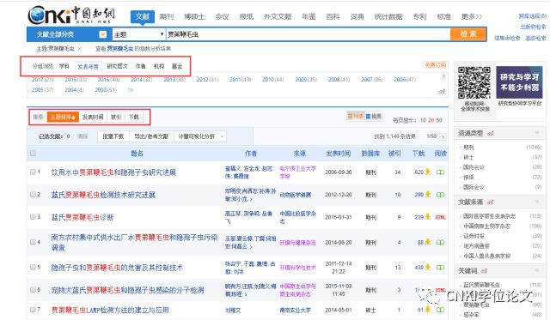This screenshot has height=320, width=550.
Task: Click the 批量下载 button
Action: [x=113, y=136]
